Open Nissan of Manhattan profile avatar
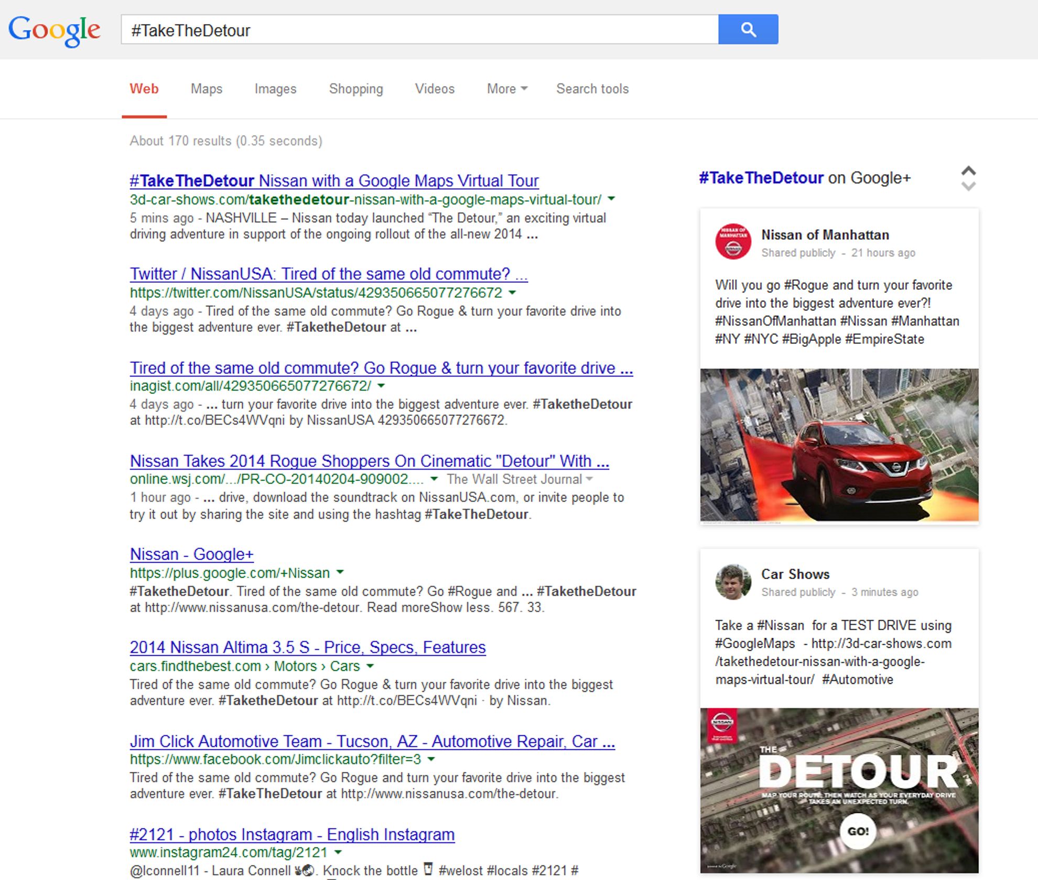Screen dimensions: 1038x880 (733, 242)
